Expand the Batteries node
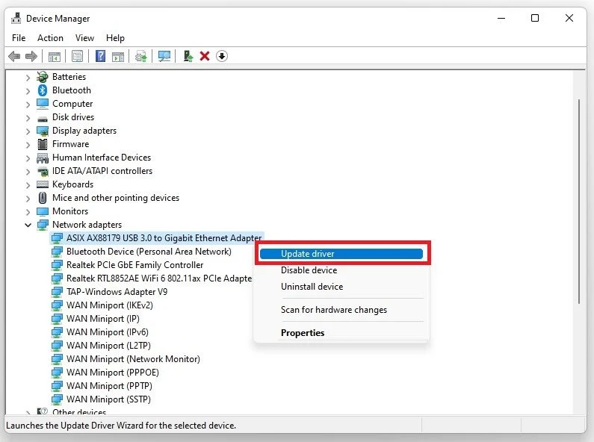594x442 pixels. (28, 78)
